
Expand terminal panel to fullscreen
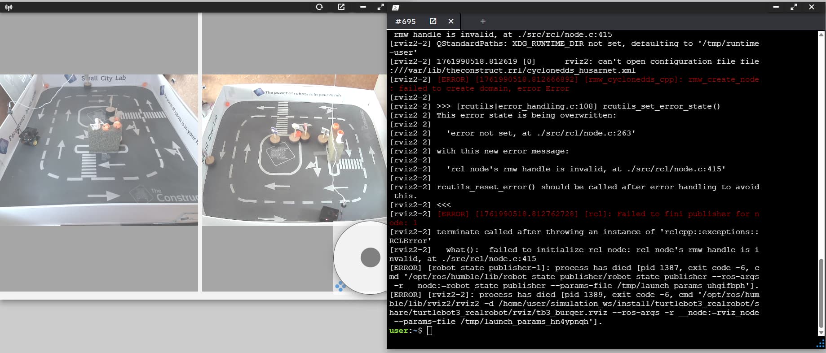tap(794, 7)
